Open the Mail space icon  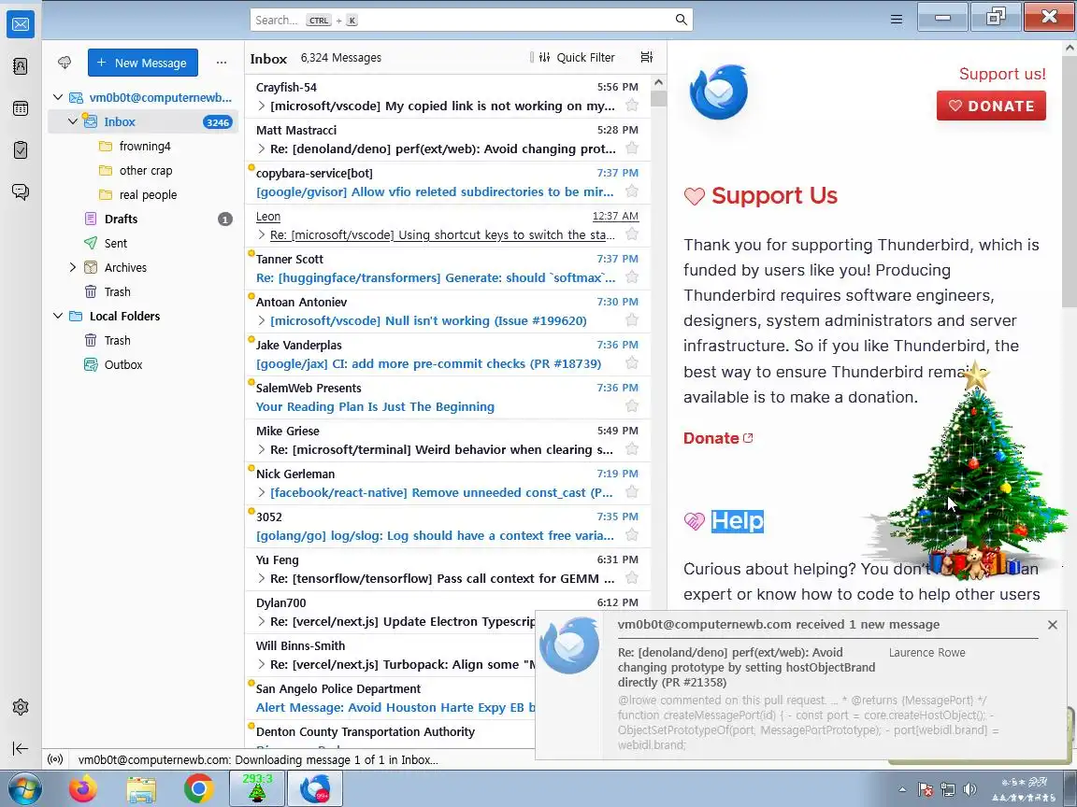tap(21, 24)
